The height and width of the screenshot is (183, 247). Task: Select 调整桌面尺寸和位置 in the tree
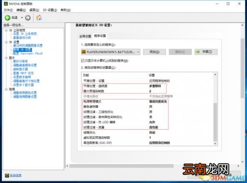26,81
